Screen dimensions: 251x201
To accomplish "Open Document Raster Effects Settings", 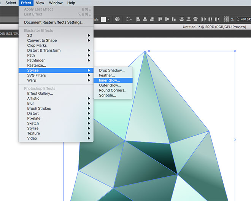I will [54, 22].
